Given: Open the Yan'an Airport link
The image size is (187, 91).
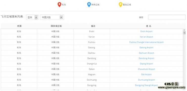Looking at the screenshot, I should [x=146, y=37].
